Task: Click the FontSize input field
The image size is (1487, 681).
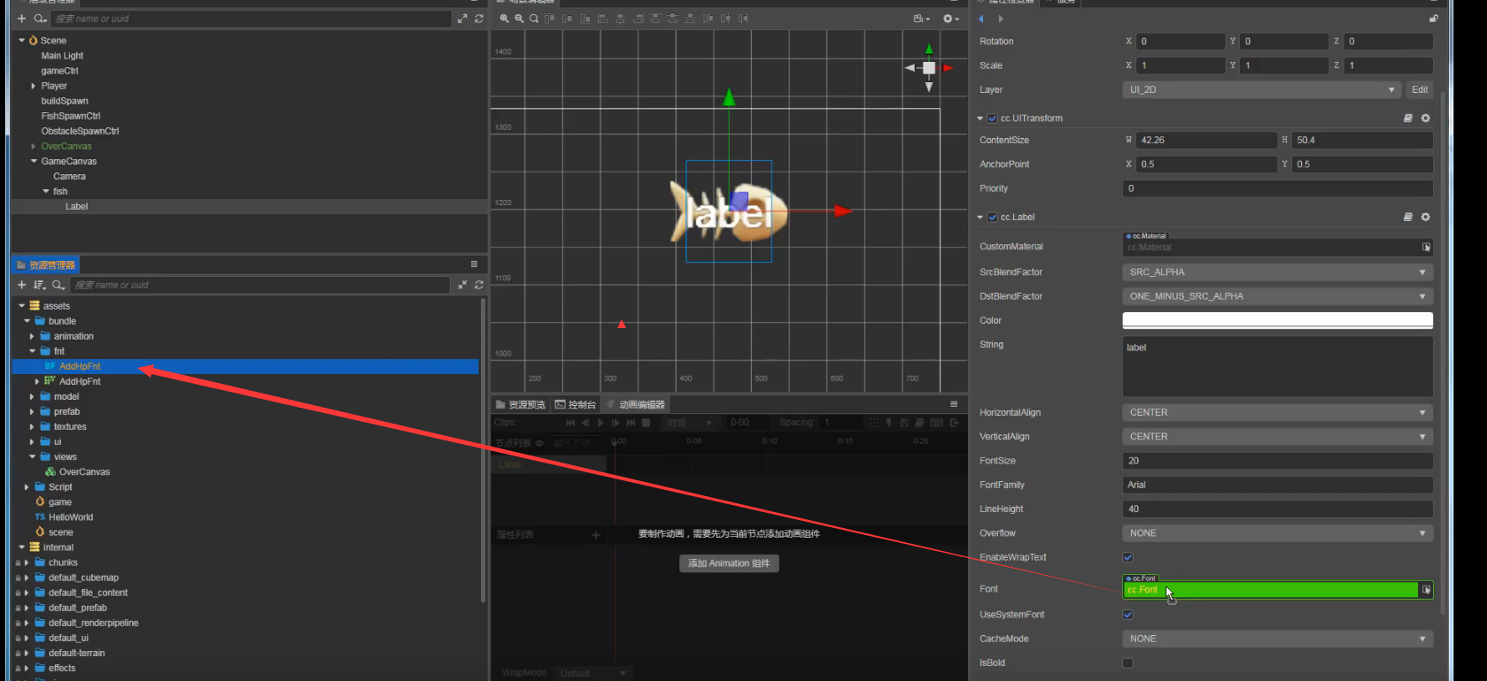Action: [x=1276, y=461]
